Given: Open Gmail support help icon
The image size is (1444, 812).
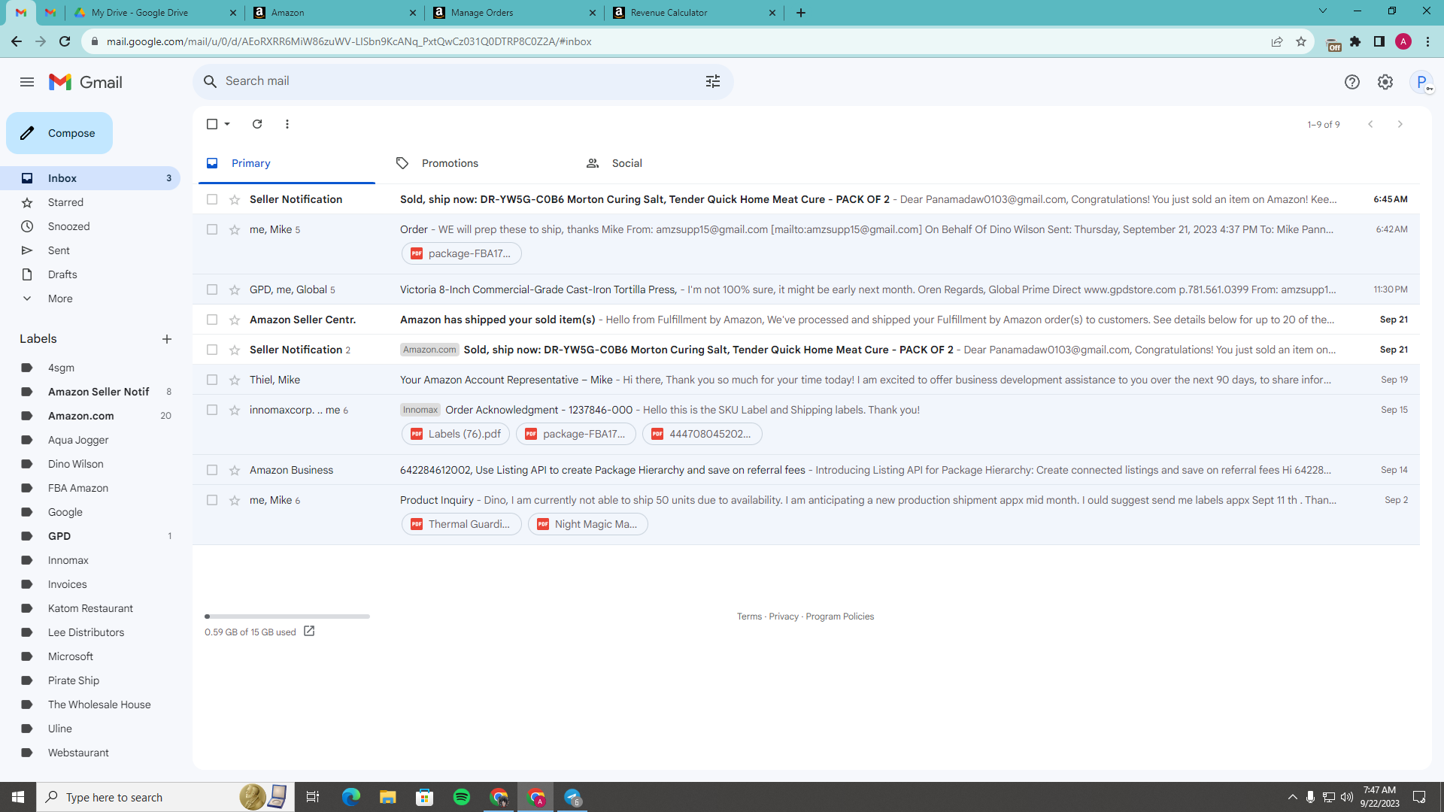Looking at the screenshot, I should pos(1352,82).
